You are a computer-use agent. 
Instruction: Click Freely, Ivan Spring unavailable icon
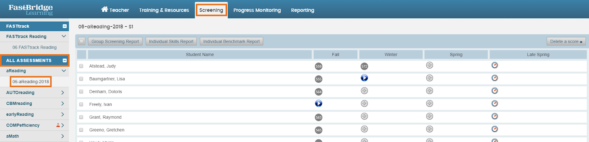(x=430, y=104)
